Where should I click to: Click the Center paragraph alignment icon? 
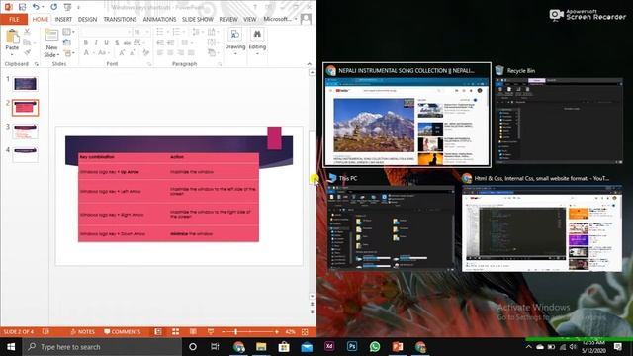point(171,52)
